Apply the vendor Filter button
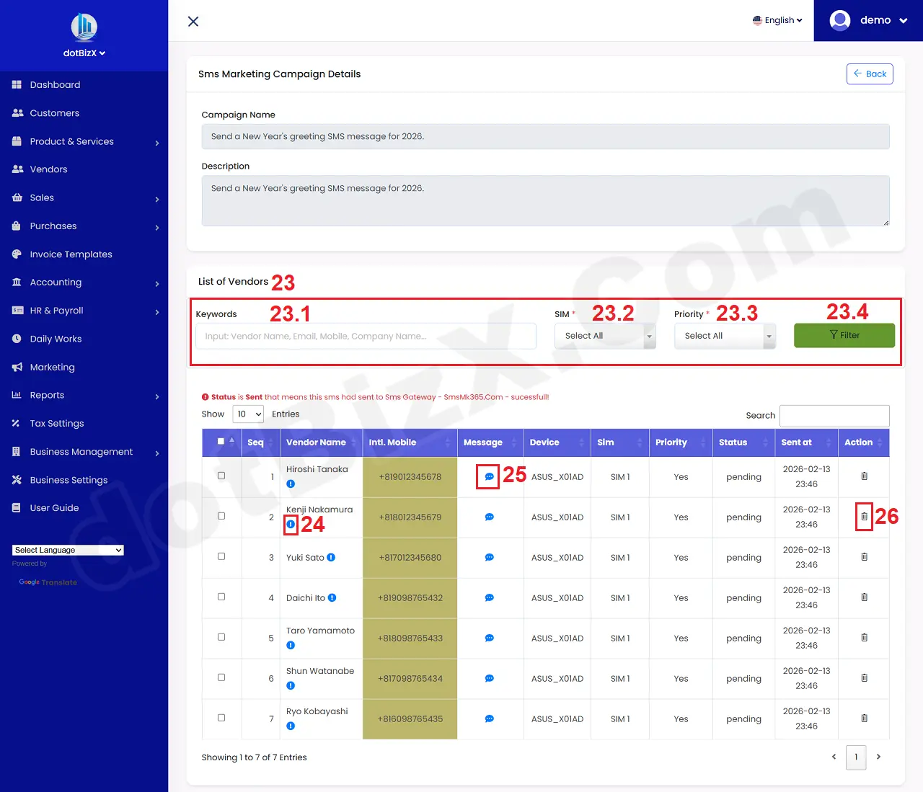The width and height of the screenshot is (923, 792). point(844,335)
